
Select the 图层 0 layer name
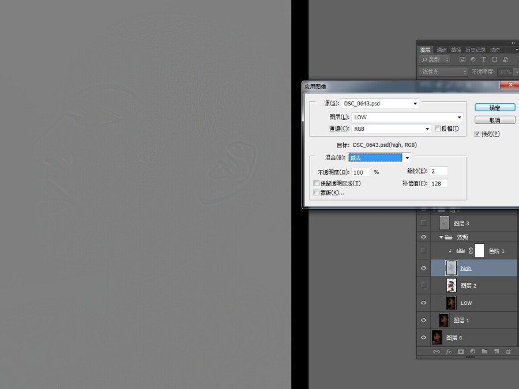454,338
